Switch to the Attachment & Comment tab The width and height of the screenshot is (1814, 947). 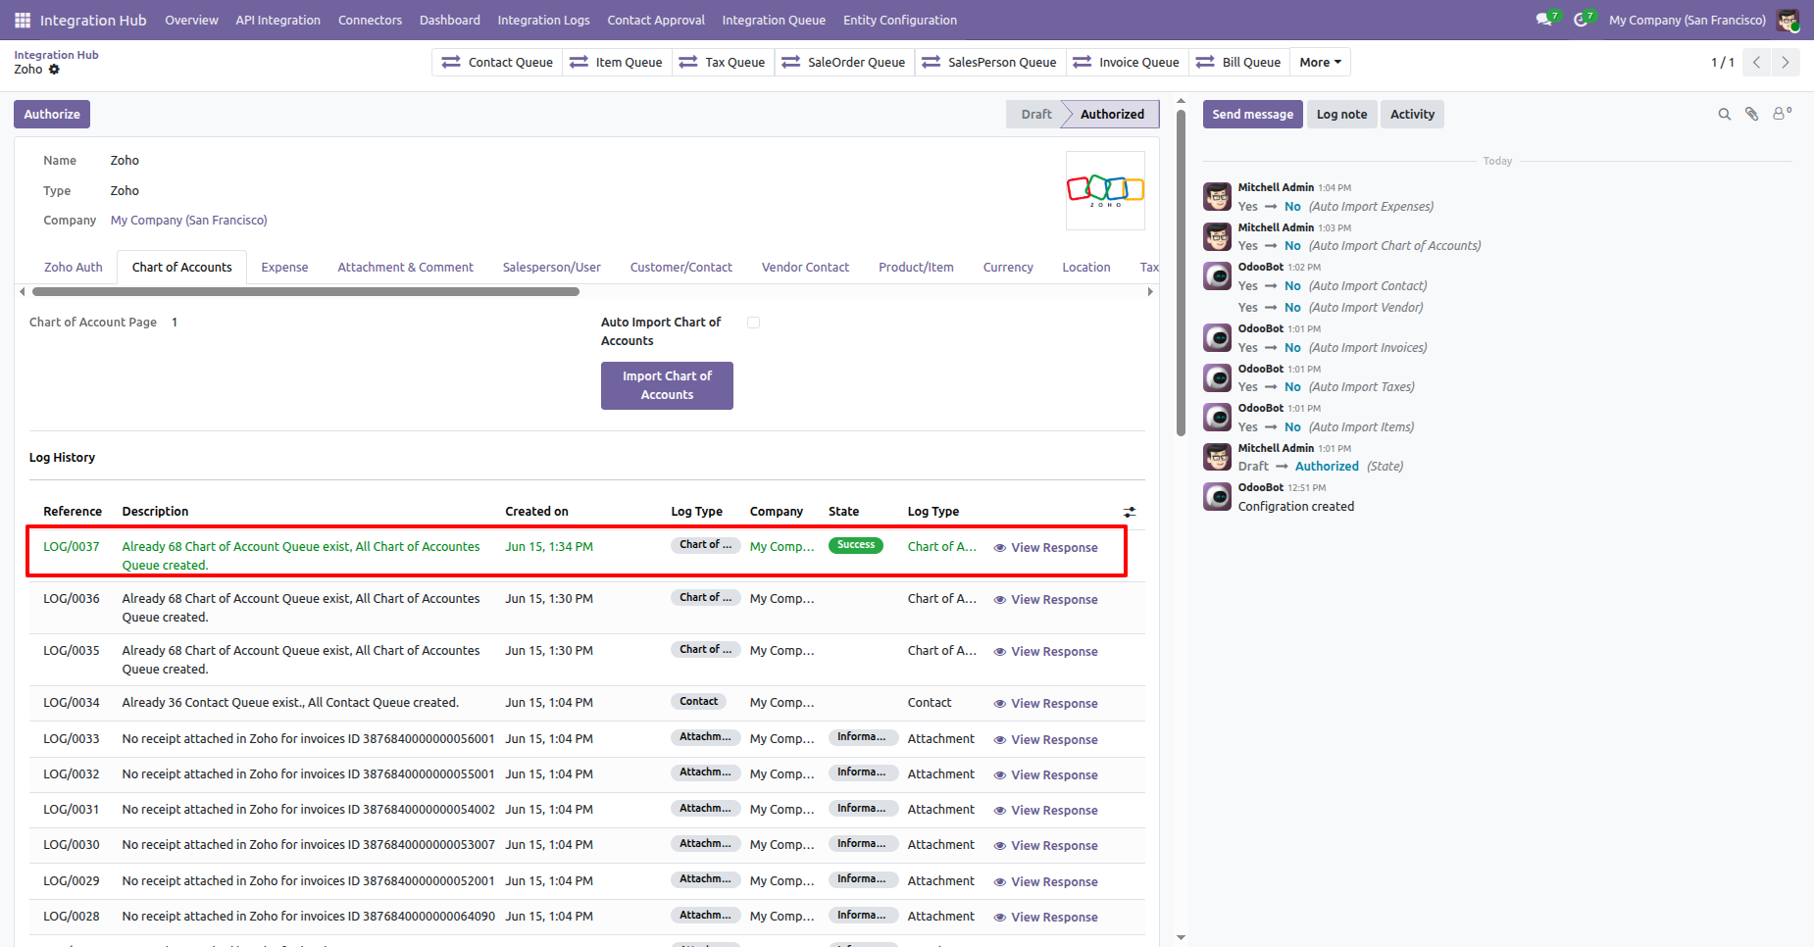tap(405, 268)
